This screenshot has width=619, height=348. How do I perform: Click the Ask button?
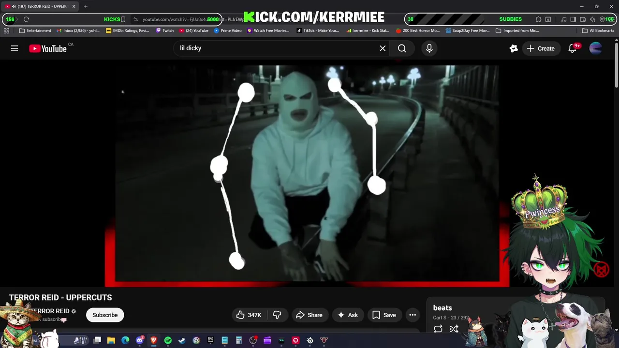[x=348, y=315]
